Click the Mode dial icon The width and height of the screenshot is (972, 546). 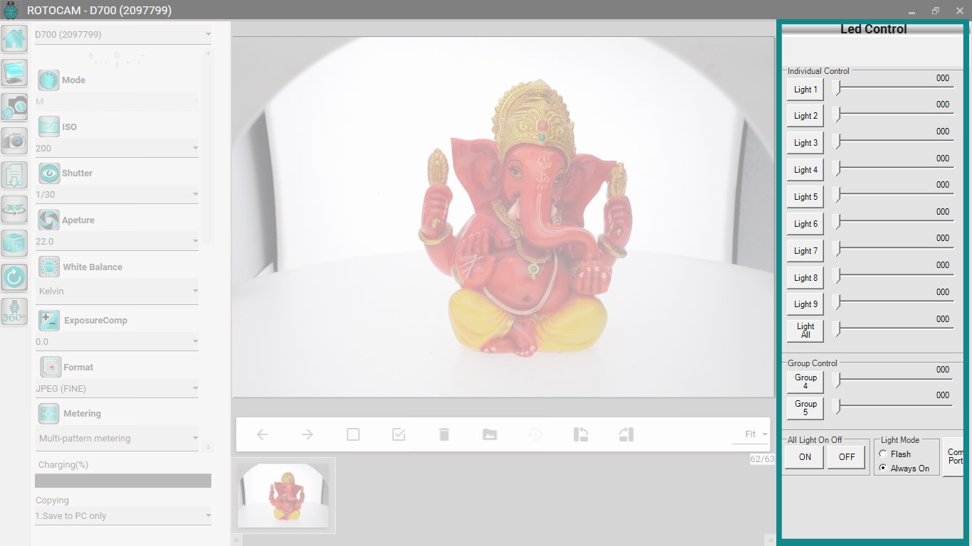click(48, 80)
